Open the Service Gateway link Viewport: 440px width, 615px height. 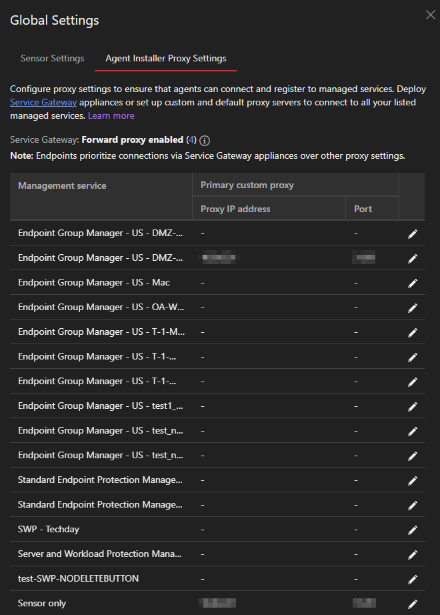43,102
